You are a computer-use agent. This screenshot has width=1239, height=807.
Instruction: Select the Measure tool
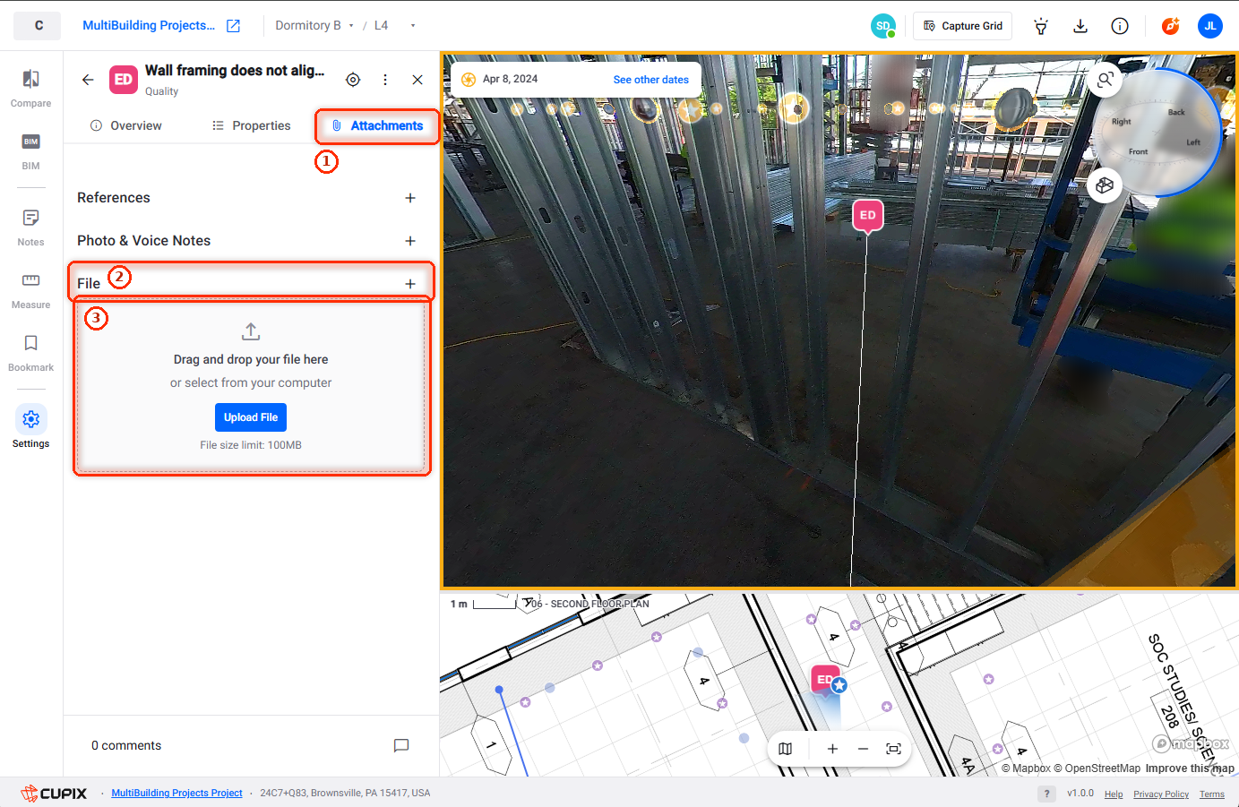[30, 290]
